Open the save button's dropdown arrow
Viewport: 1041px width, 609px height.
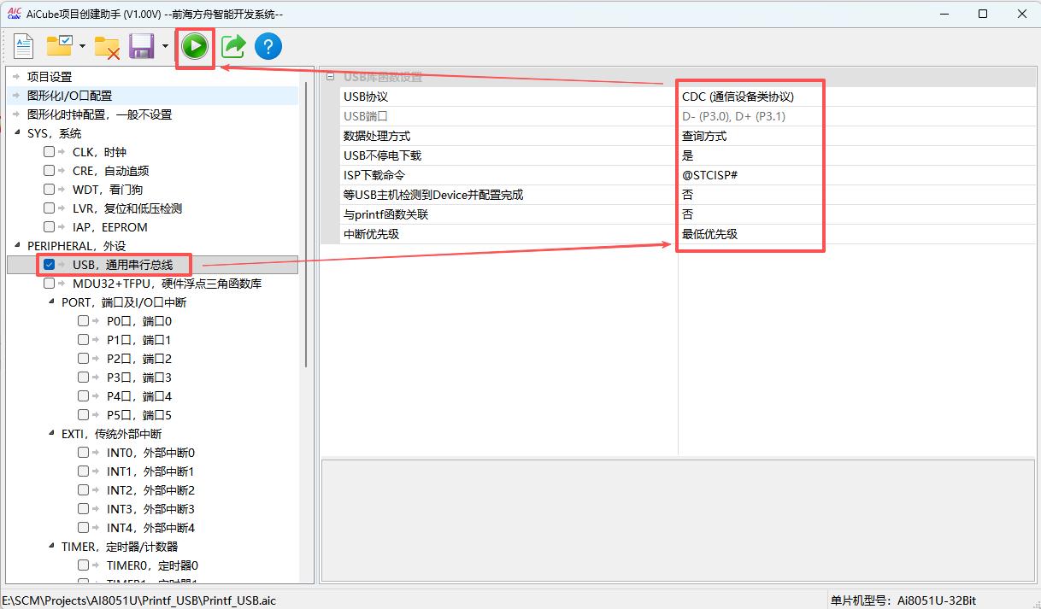click(164, 46)
